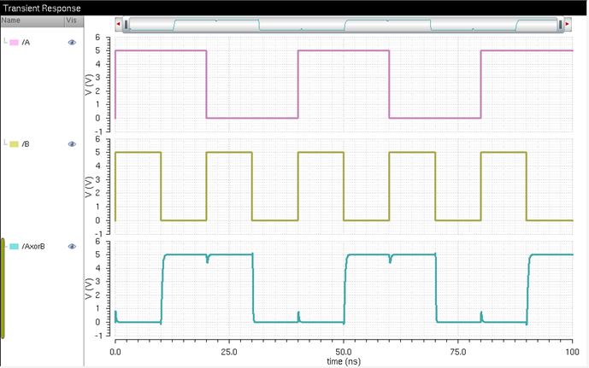Select the /B signal name
The width and height of the screenshot is (589, 368).
click(x=26, y=144)
